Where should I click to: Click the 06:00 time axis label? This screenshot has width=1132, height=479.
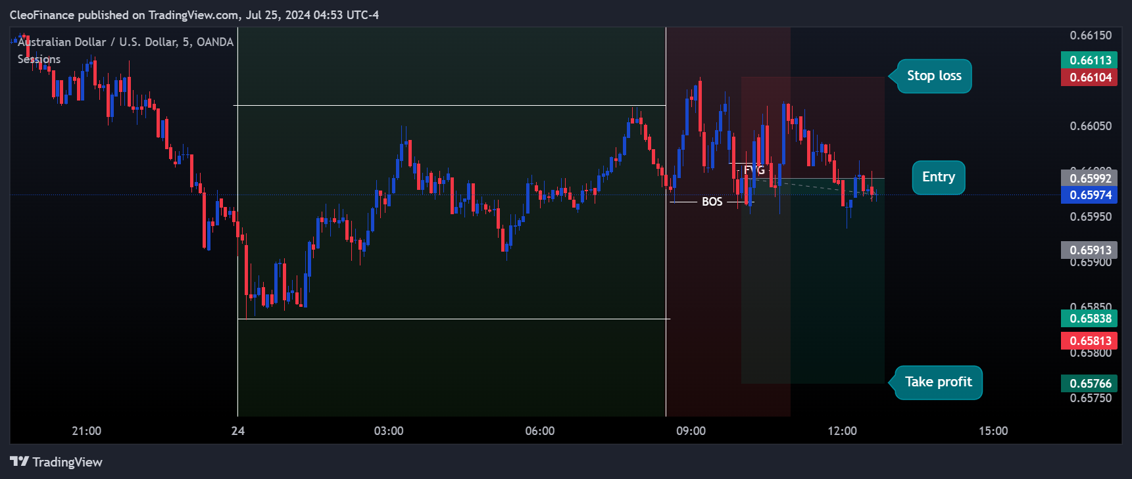click(540, 431)
